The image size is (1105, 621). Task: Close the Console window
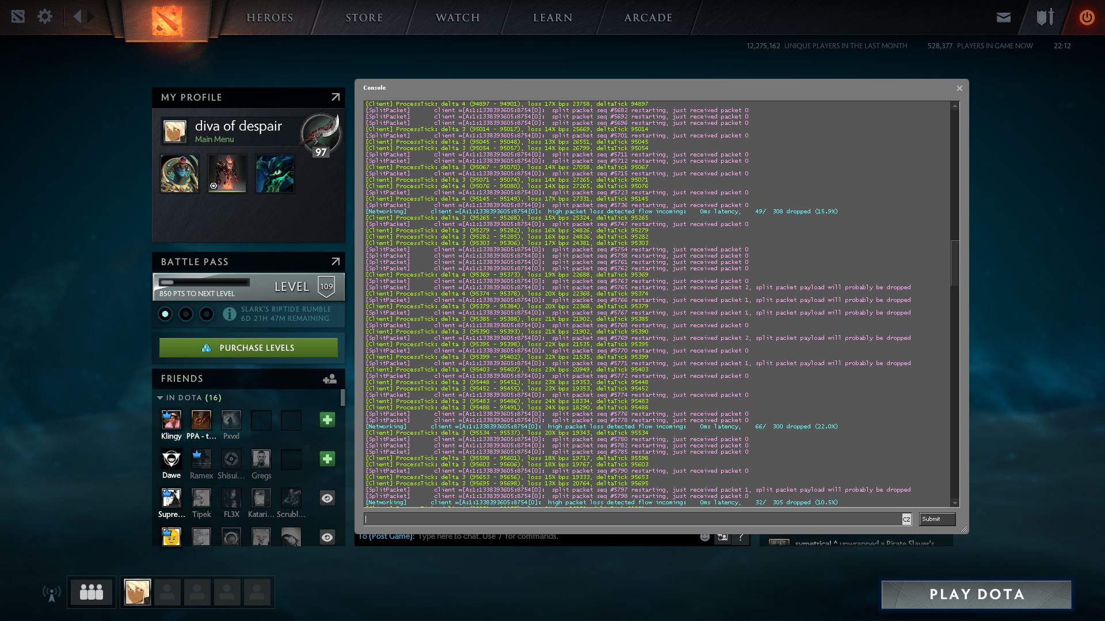(x=959, y=88)
